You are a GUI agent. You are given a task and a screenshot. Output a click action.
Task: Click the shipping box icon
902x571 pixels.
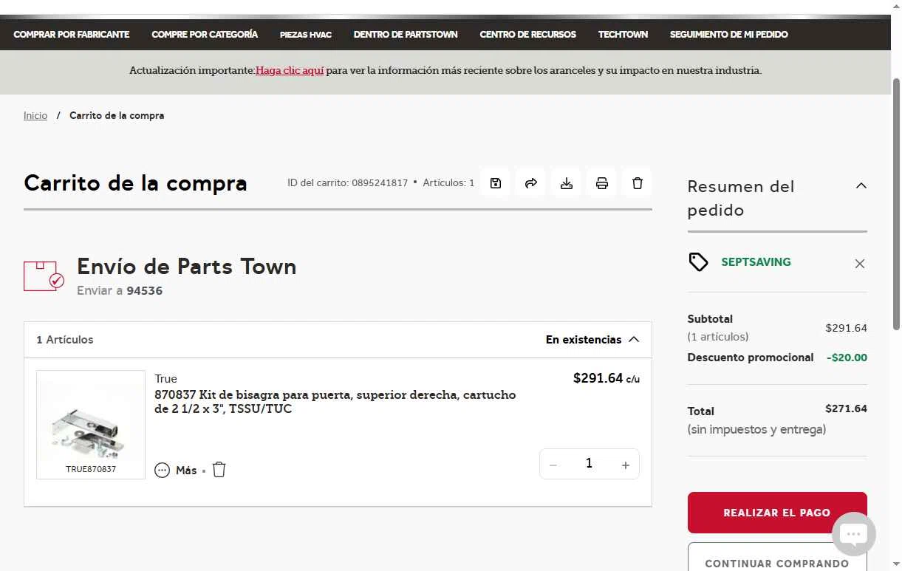click(44, 276)
